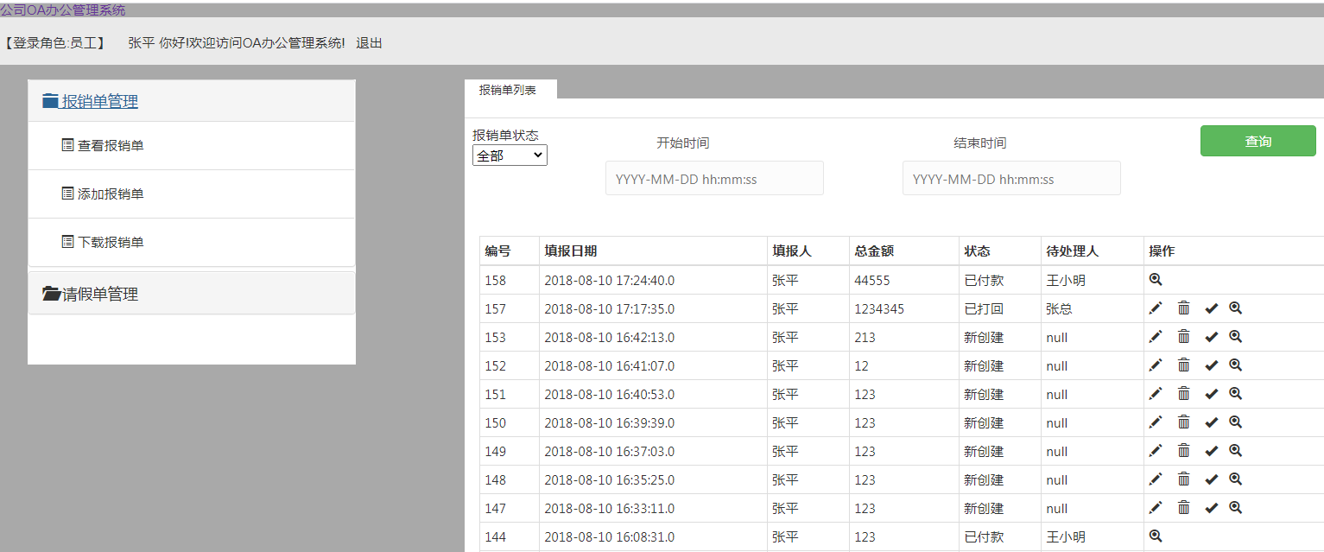Viewport: 1324px width, 552px height.
Task: Delete reimbursement record 153
Action: pos(1183,337)
